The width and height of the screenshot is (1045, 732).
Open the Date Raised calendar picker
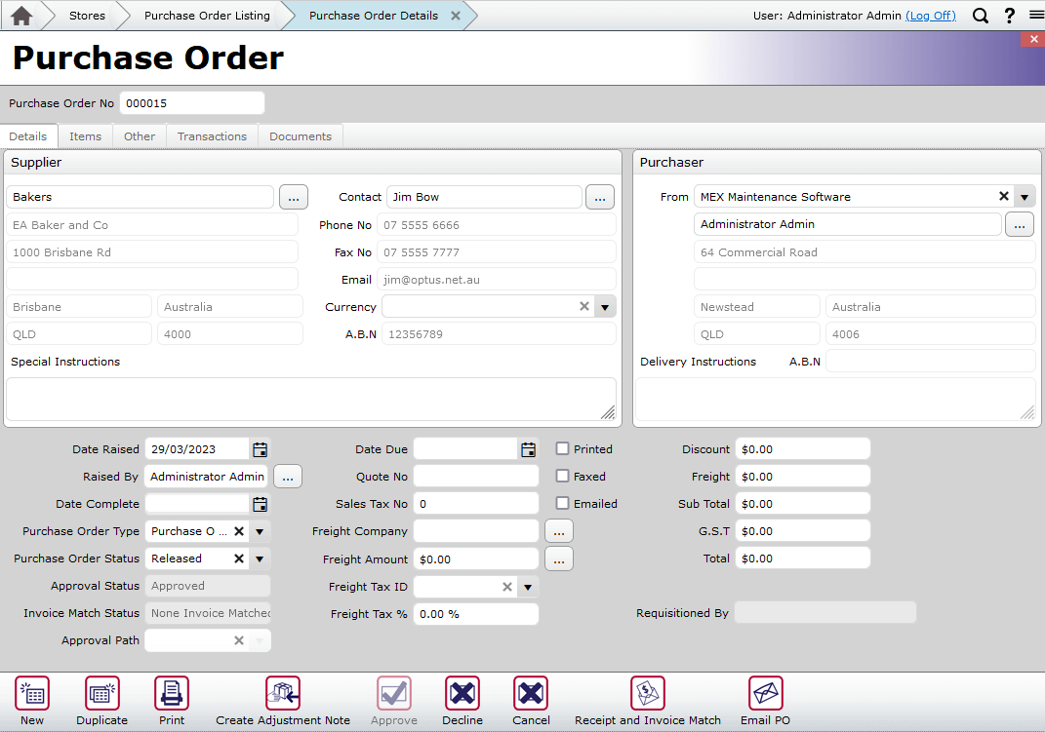point(259,449)
